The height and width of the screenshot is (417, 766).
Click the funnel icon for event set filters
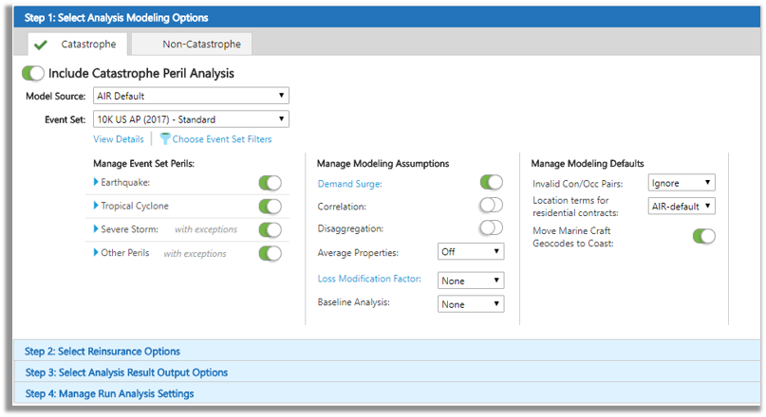pos(165,139)
